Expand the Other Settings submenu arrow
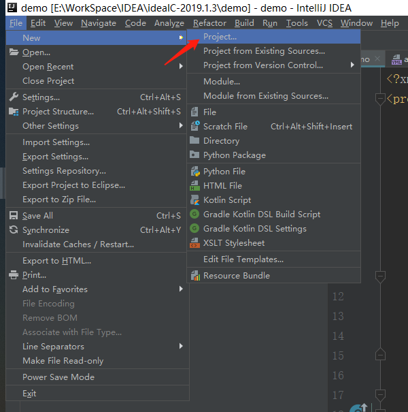 181,125
